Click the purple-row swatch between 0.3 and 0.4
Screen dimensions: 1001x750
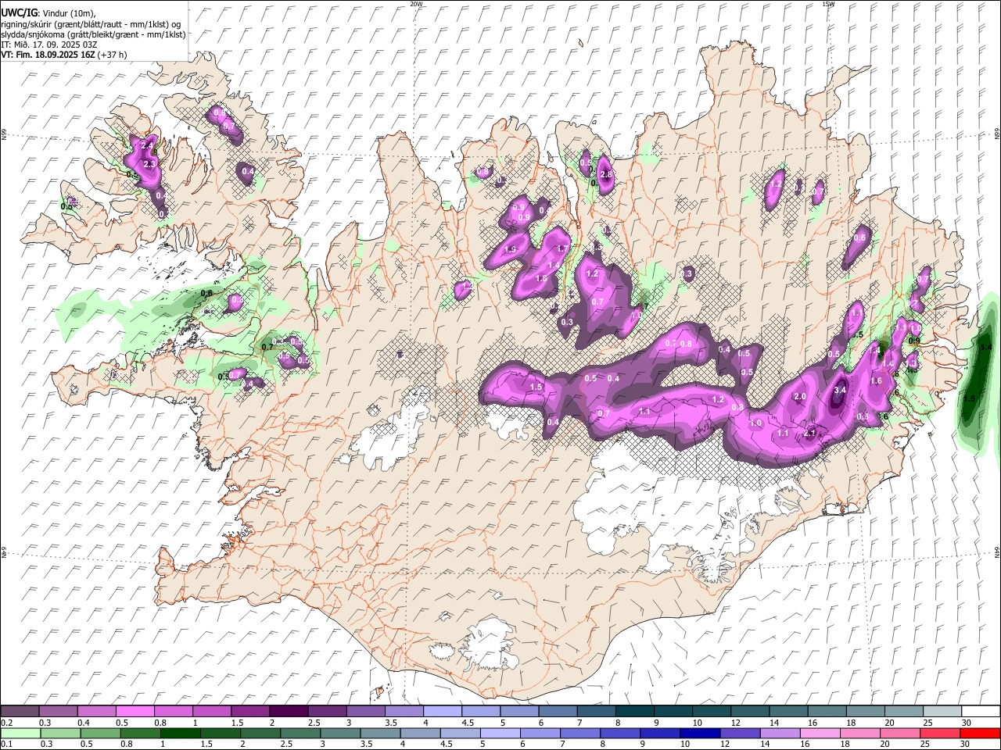tap(59, 712)
